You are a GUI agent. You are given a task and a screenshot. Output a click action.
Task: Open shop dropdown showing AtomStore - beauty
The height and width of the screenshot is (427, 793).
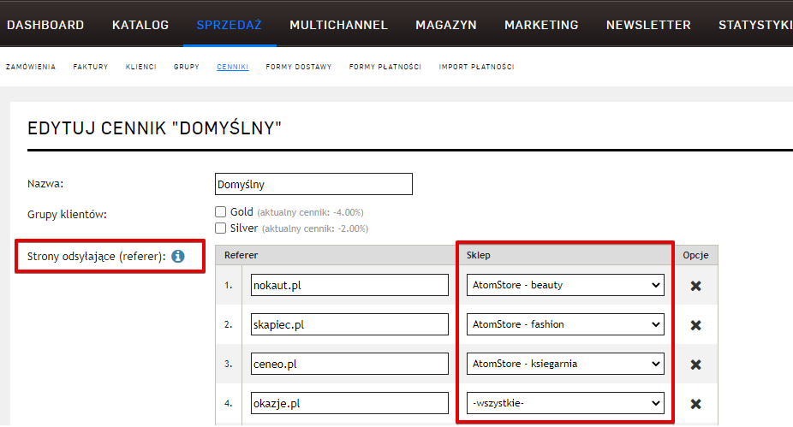[x=565, y=286]
